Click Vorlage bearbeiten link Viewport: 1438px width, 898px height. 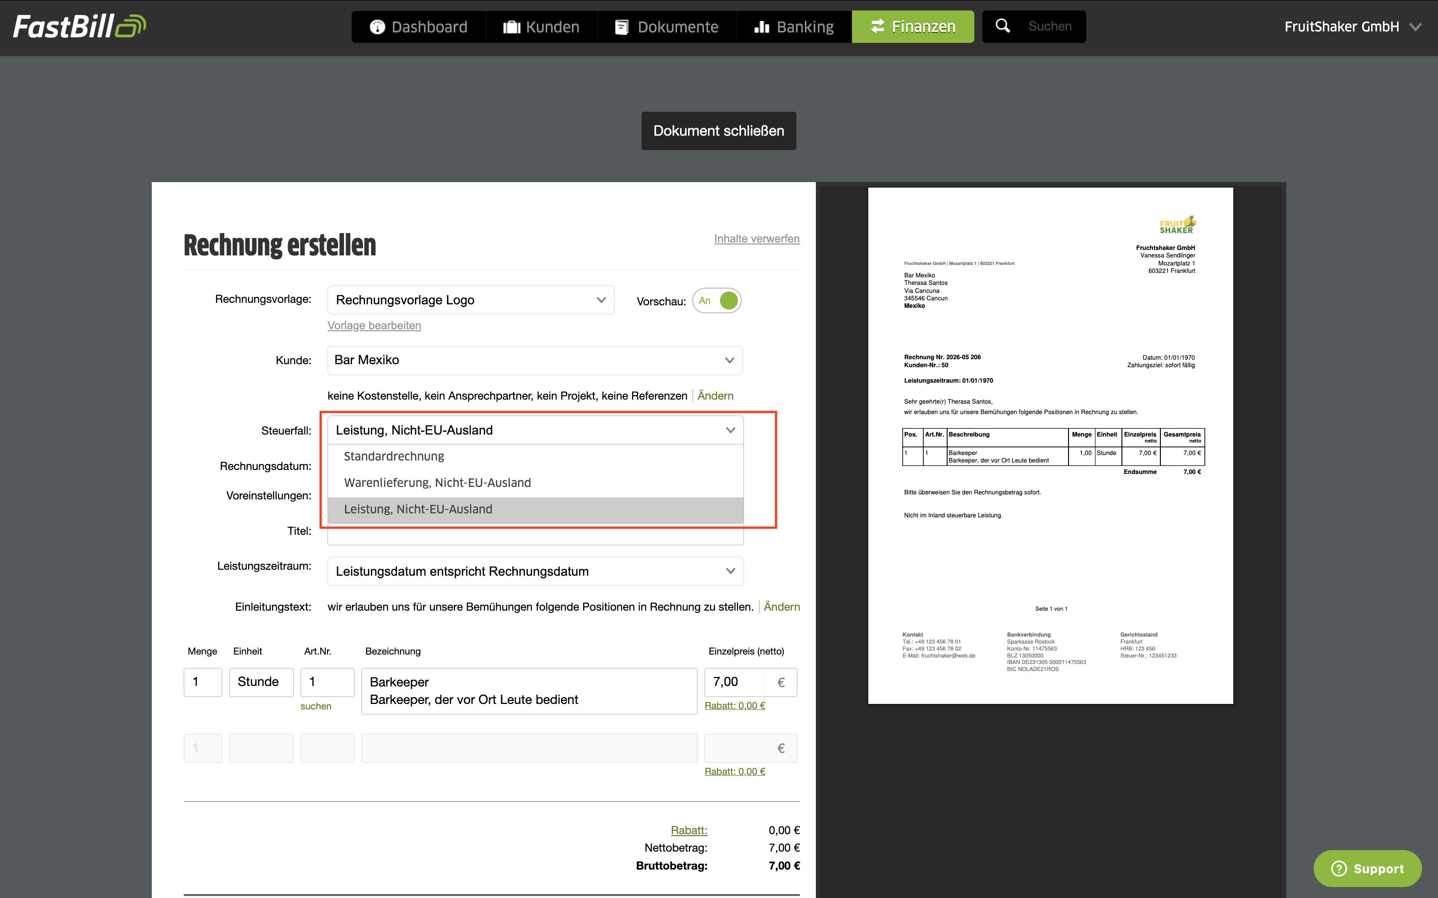tap(374, 325)
